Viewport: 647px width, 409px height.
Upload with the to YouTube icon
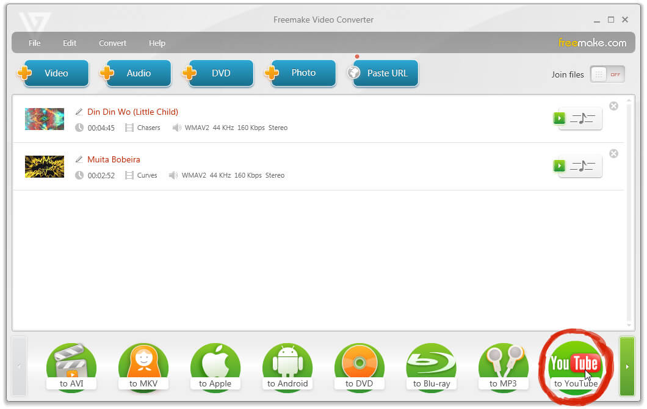tap(575, 367)
